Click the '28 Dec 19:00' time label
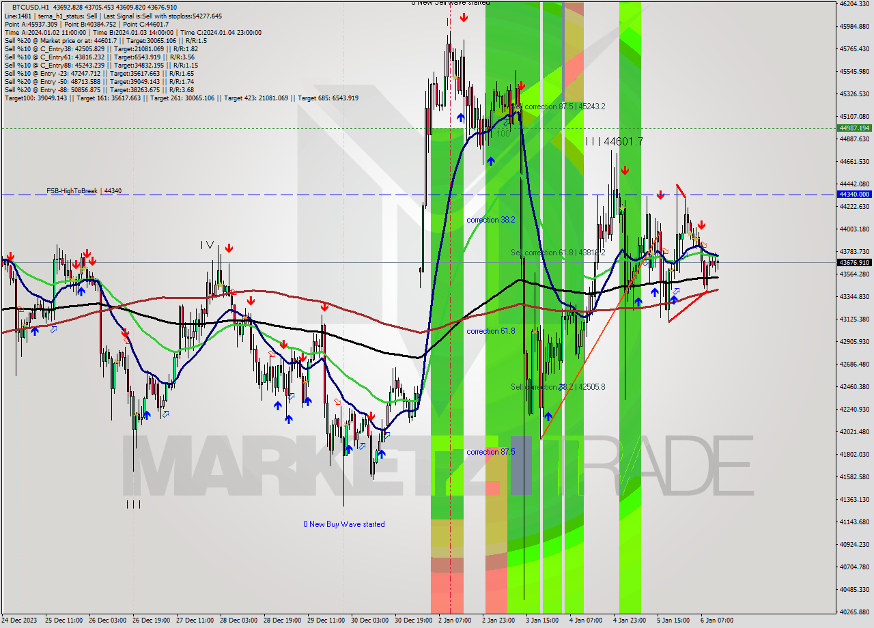This screenshot has height=628, width=874. [282, 620]
